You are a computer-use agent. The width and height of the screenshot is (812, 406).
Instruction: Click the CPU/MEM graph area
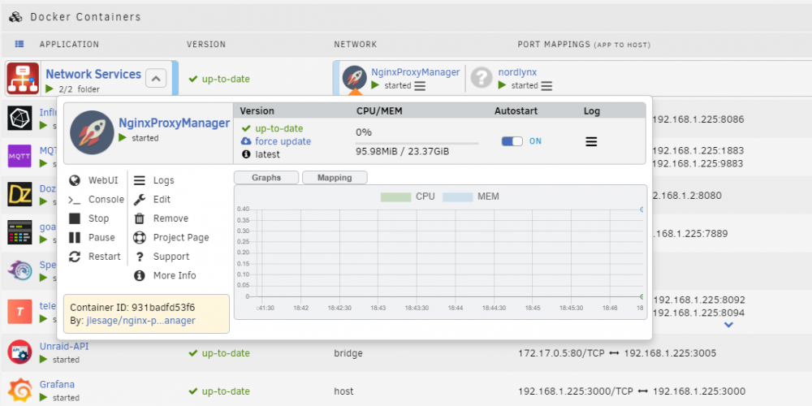tap(441, 253)
